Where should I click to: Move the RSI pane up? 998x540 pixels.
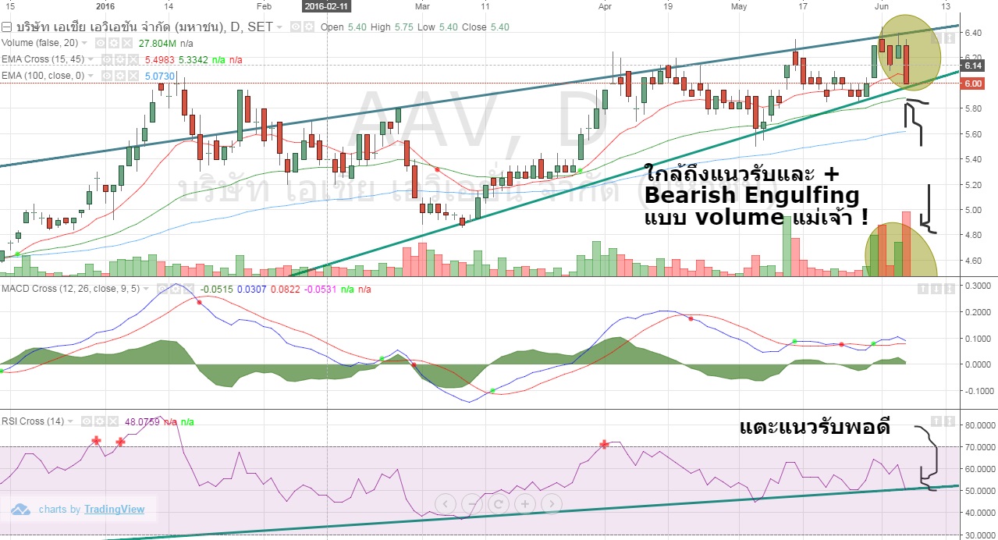click(936, 421)
